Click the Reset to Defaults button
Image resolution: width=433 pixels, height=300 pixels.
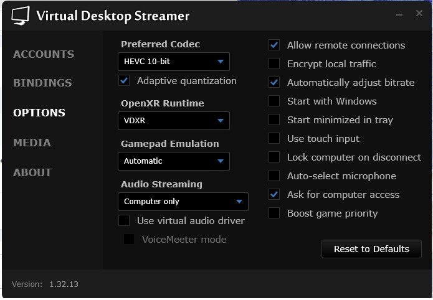click(371, 249)
